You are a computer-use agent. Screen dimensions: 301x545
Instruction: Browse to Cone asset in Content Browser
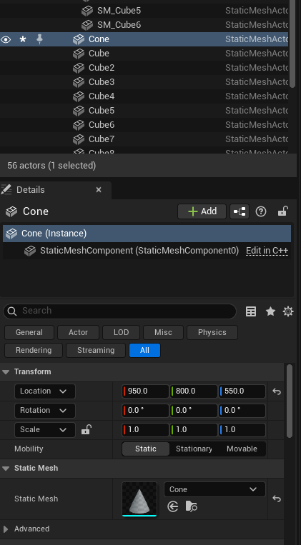point(192,506)
